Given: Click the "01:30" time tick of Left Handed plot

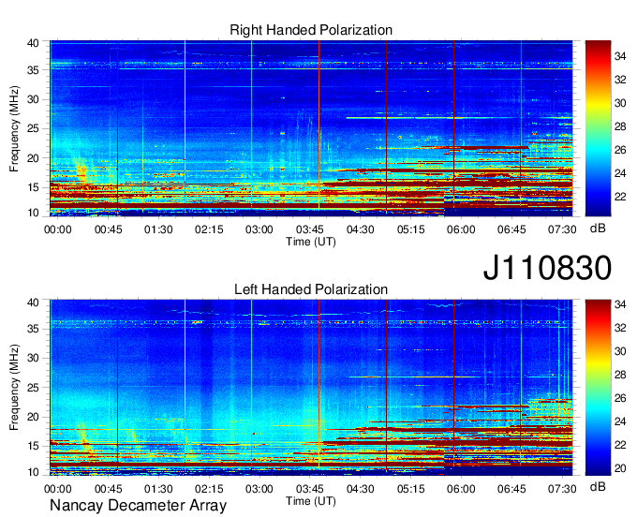Looking at the screenshot, I should click(x=158, y=489).
